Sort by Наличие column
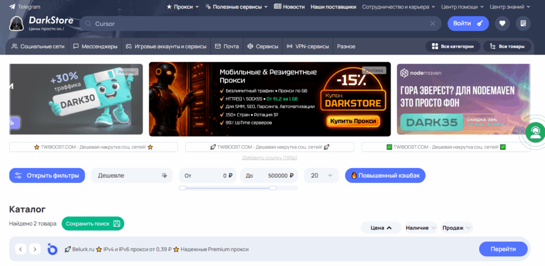The height and width of the screenshot is (266, 545). [x=421, y=228]
